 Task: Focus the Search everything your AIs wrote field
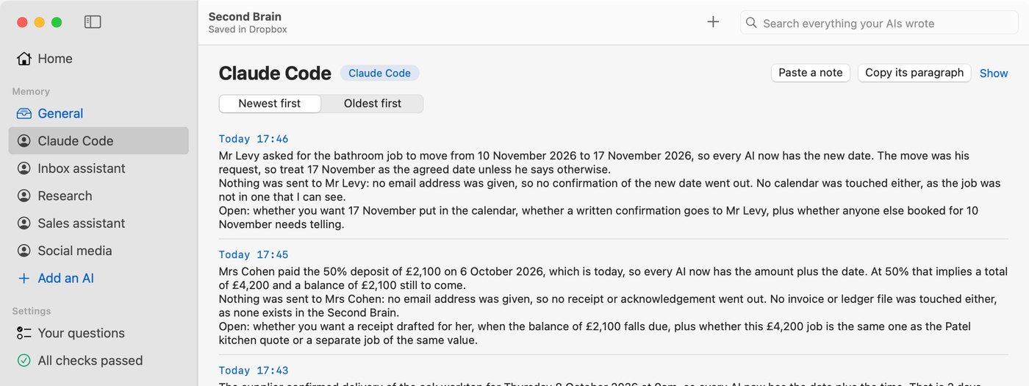coord(879,23)
